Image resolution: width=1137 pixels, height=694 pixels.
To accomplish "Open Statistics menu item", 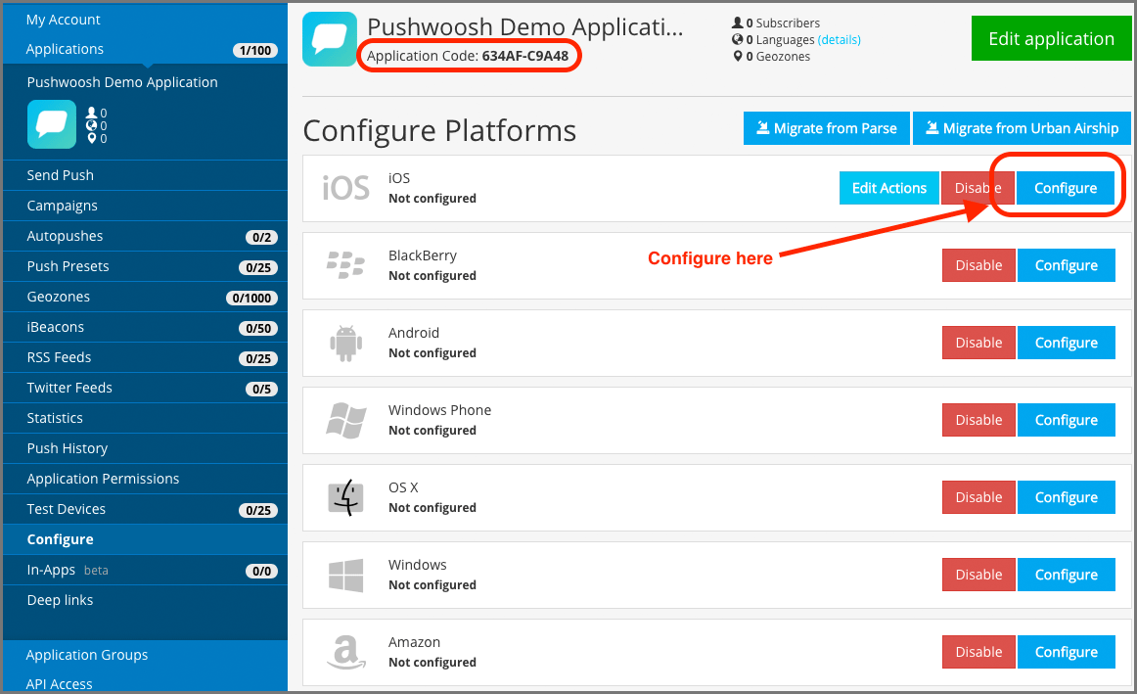I will point(145,418).
